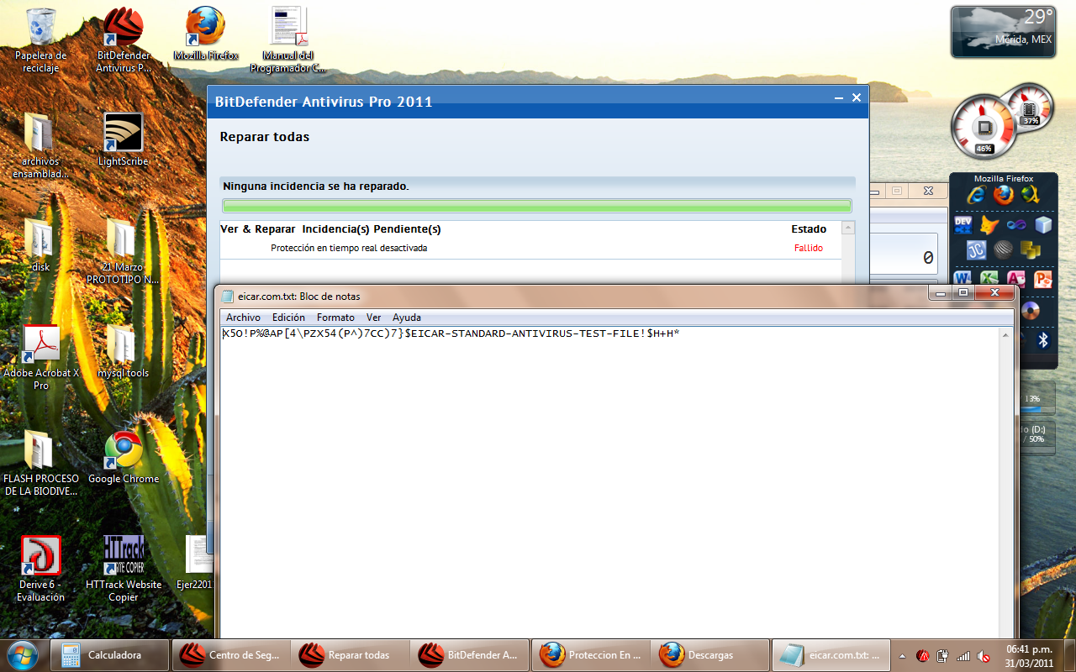The image size is (1076, 672).
Task: Show hidden system tray icons arrow
Action: [x=902, y=656]
